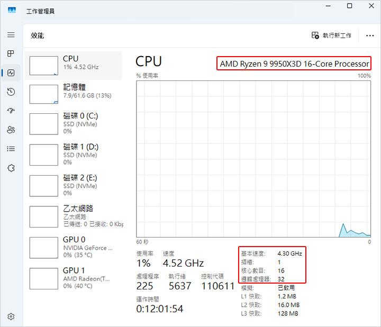Click the L3 cache 128 MB value
The image size is (381, 327).
(x=288, y=314)
